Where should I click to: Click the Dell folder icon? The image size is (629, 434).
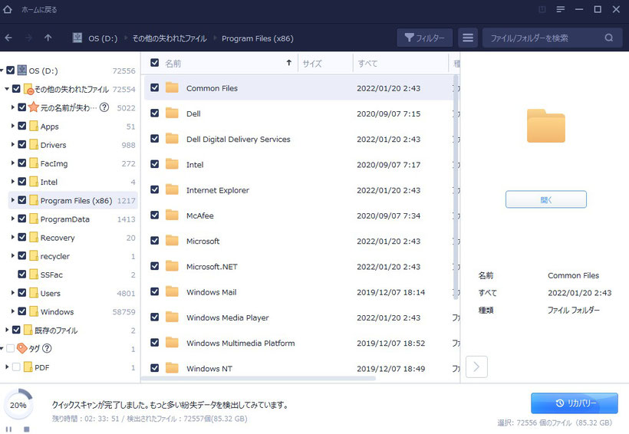[x=172, y=113]
